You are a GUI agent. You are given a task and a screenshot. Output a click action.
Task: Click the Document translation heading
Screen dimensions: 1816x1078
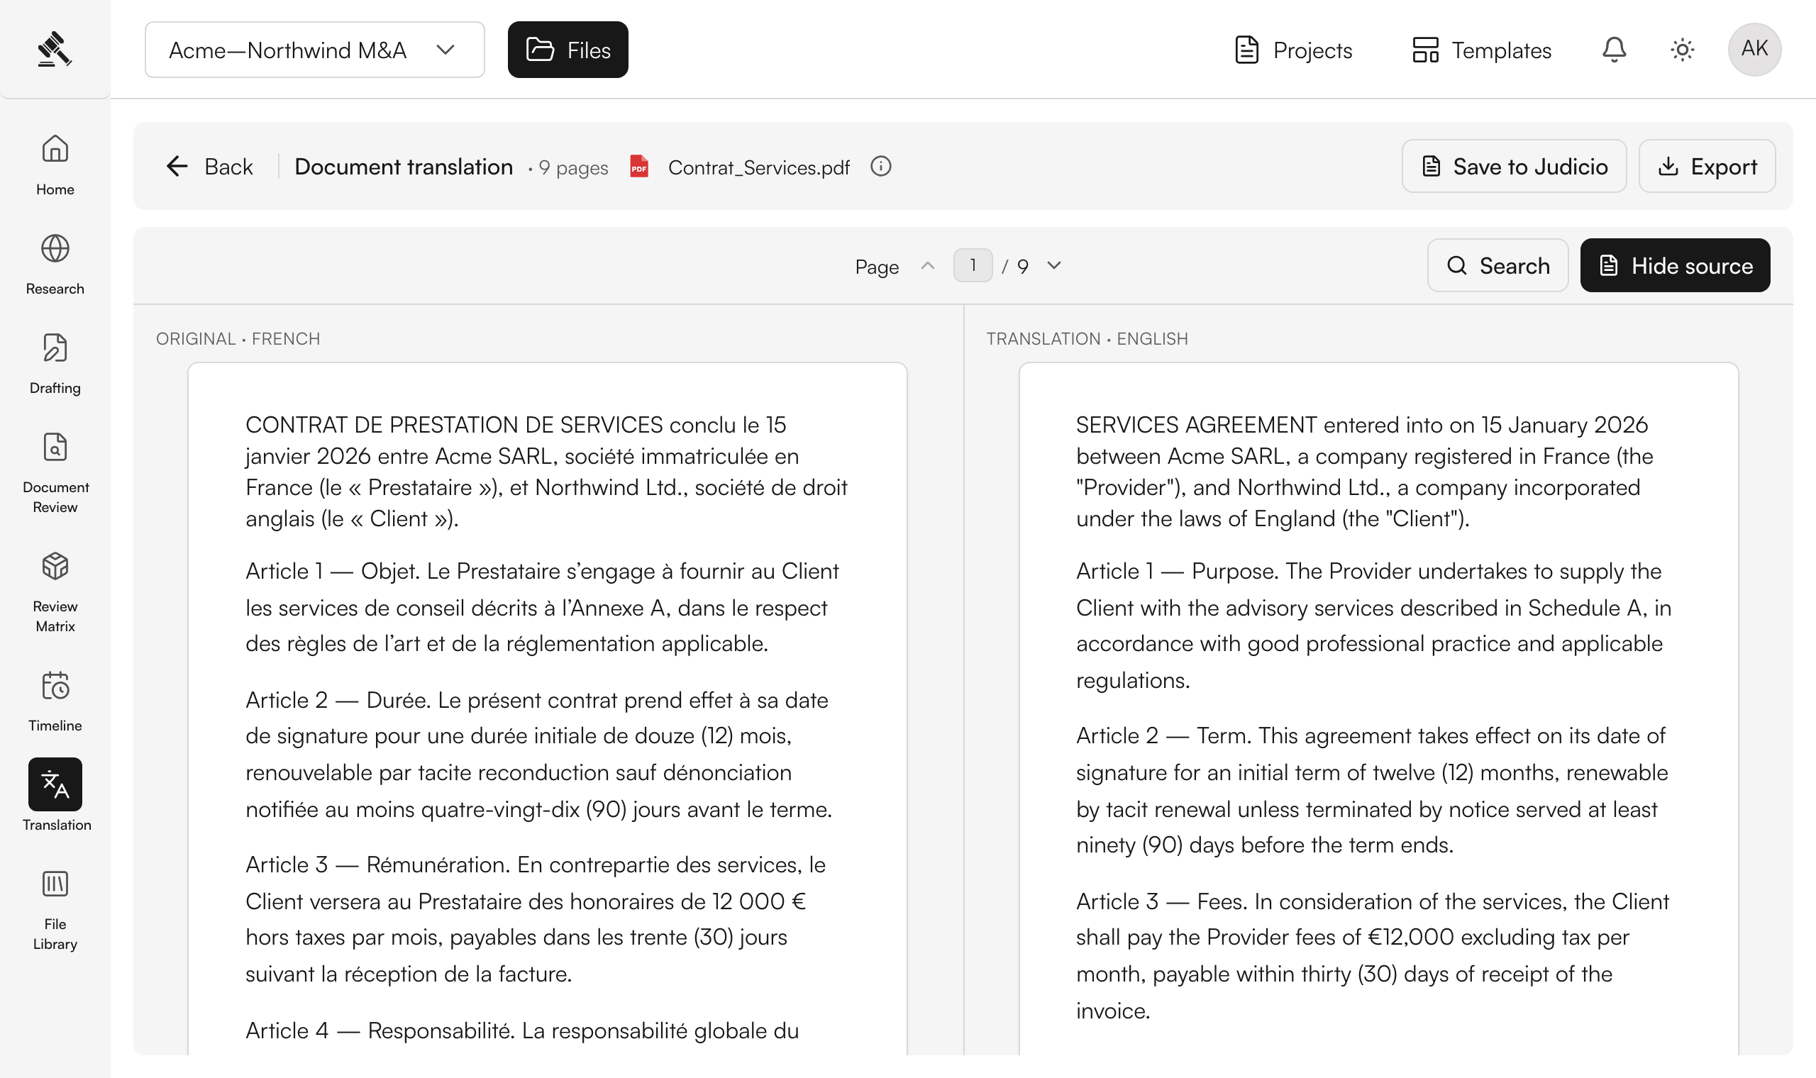click(x=404, y=167)
